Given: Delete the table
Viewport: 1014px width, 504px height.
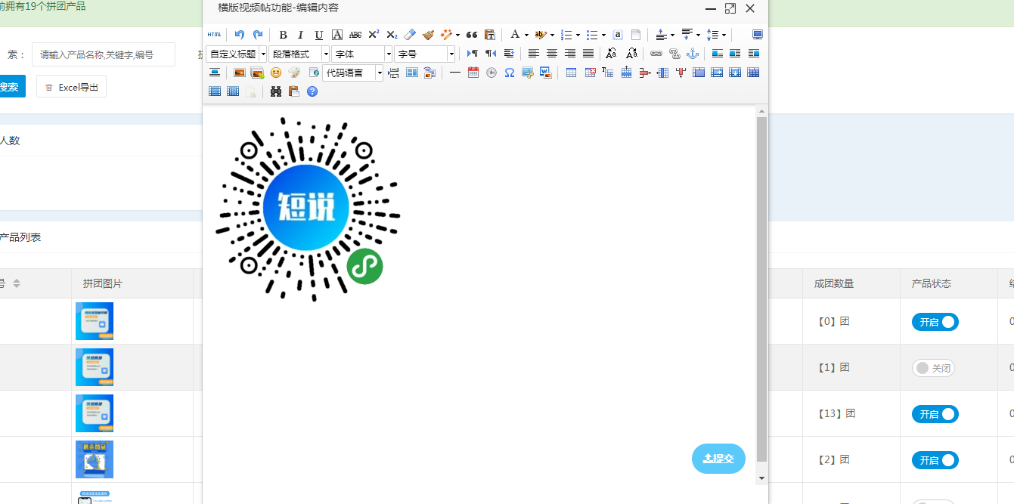Looking at the screenshot, I should (x=590, y=73).
